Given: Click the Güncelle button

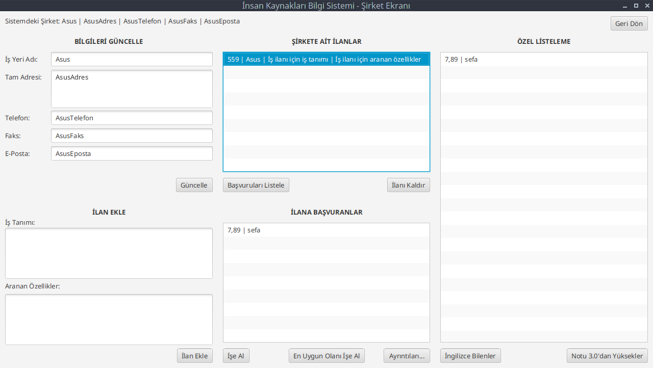Looking at the screenshot, I should pos(194,185).
